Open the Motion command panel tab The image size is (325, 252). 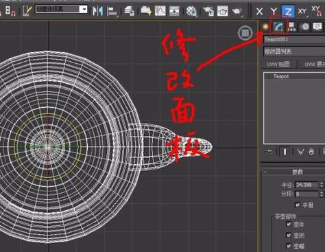305,27
